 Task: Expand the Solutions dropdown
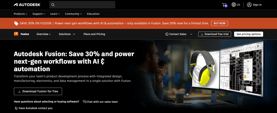[67, 34]
